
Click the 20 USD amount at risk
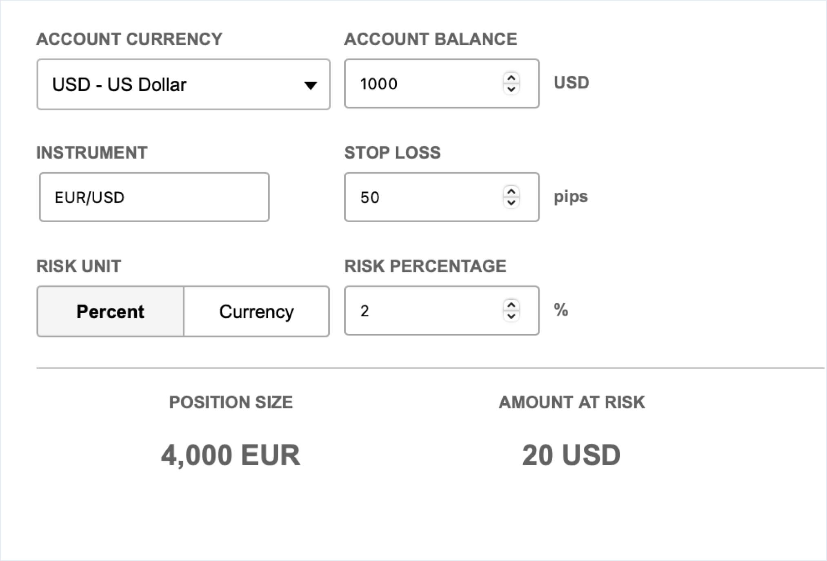[571, 455]
